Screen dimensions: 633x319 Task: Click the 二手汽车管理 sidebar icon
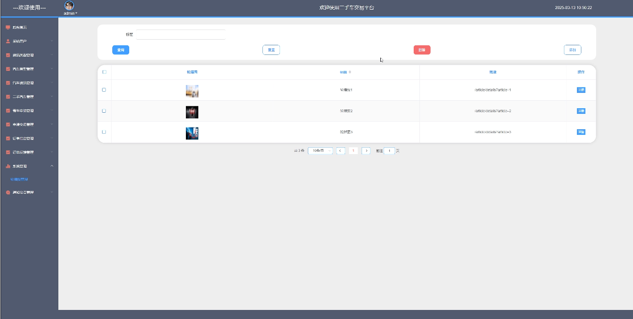8,97
